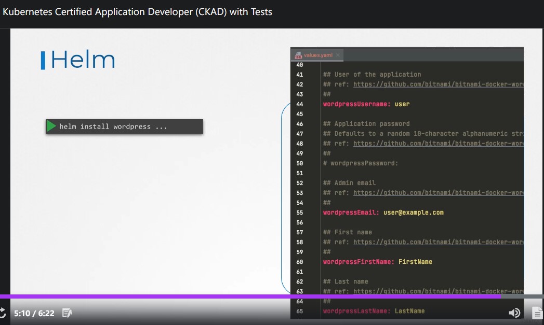544x325 pixels.
Task: Open the GitHub link on line 53
Action: tap(438, 193)
